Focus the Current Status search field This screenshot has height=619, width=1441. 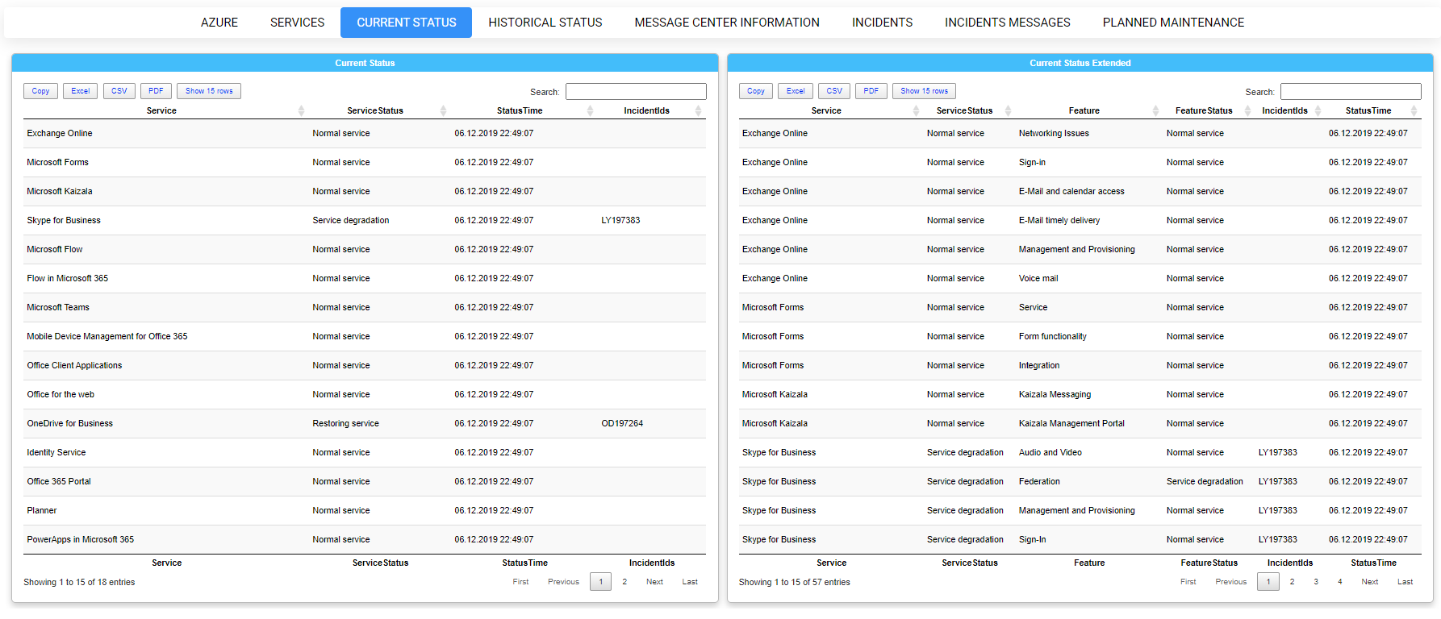[x=636, y=92]
